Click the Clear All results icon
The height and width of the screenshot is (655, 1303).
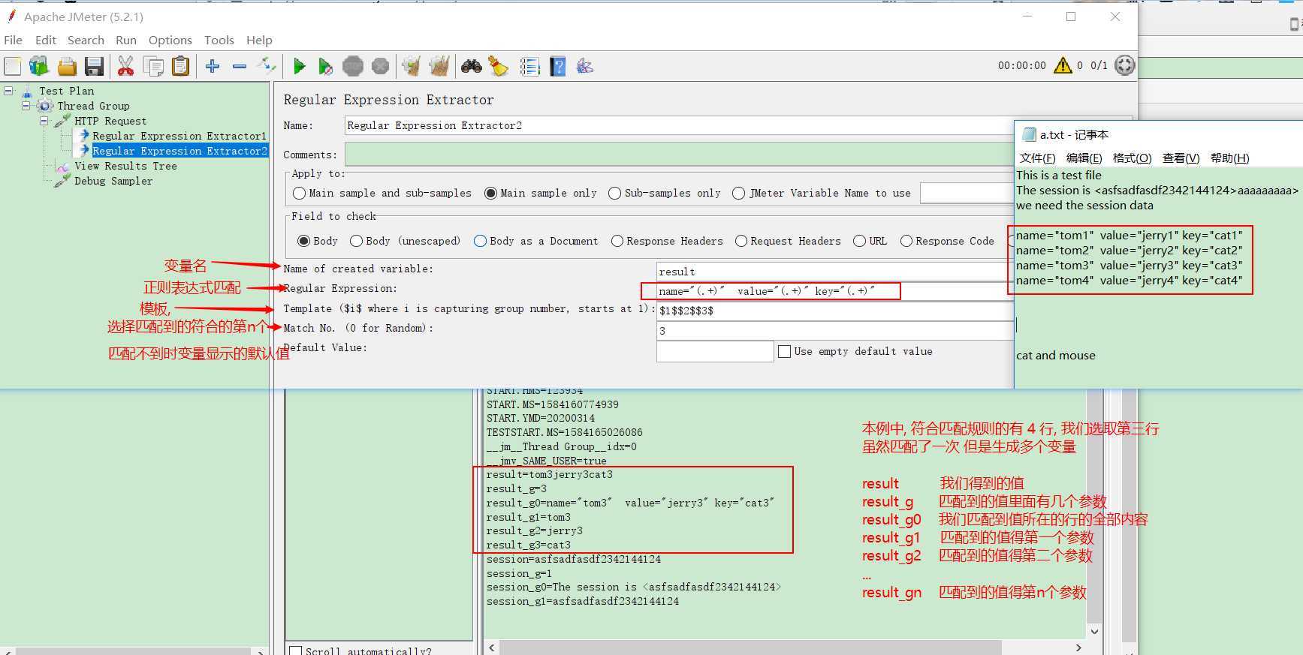coord(439,67)
